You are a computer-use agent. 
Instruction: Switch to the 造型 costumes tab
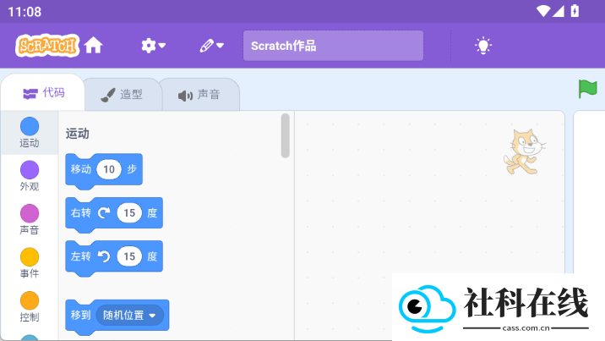pos(122,95)
